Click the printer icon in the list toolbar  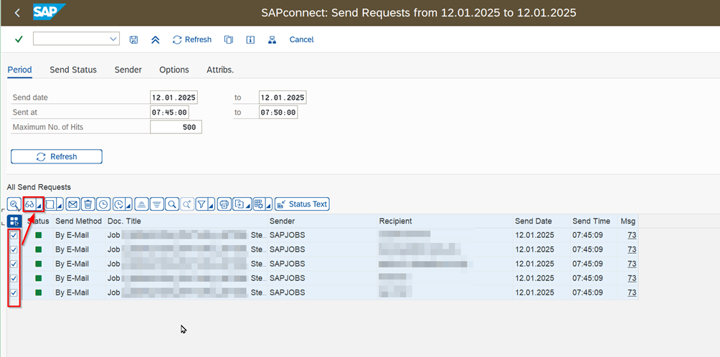[224, 204]
